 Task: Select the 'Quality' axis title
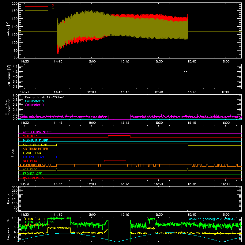[x=8, y=199]
